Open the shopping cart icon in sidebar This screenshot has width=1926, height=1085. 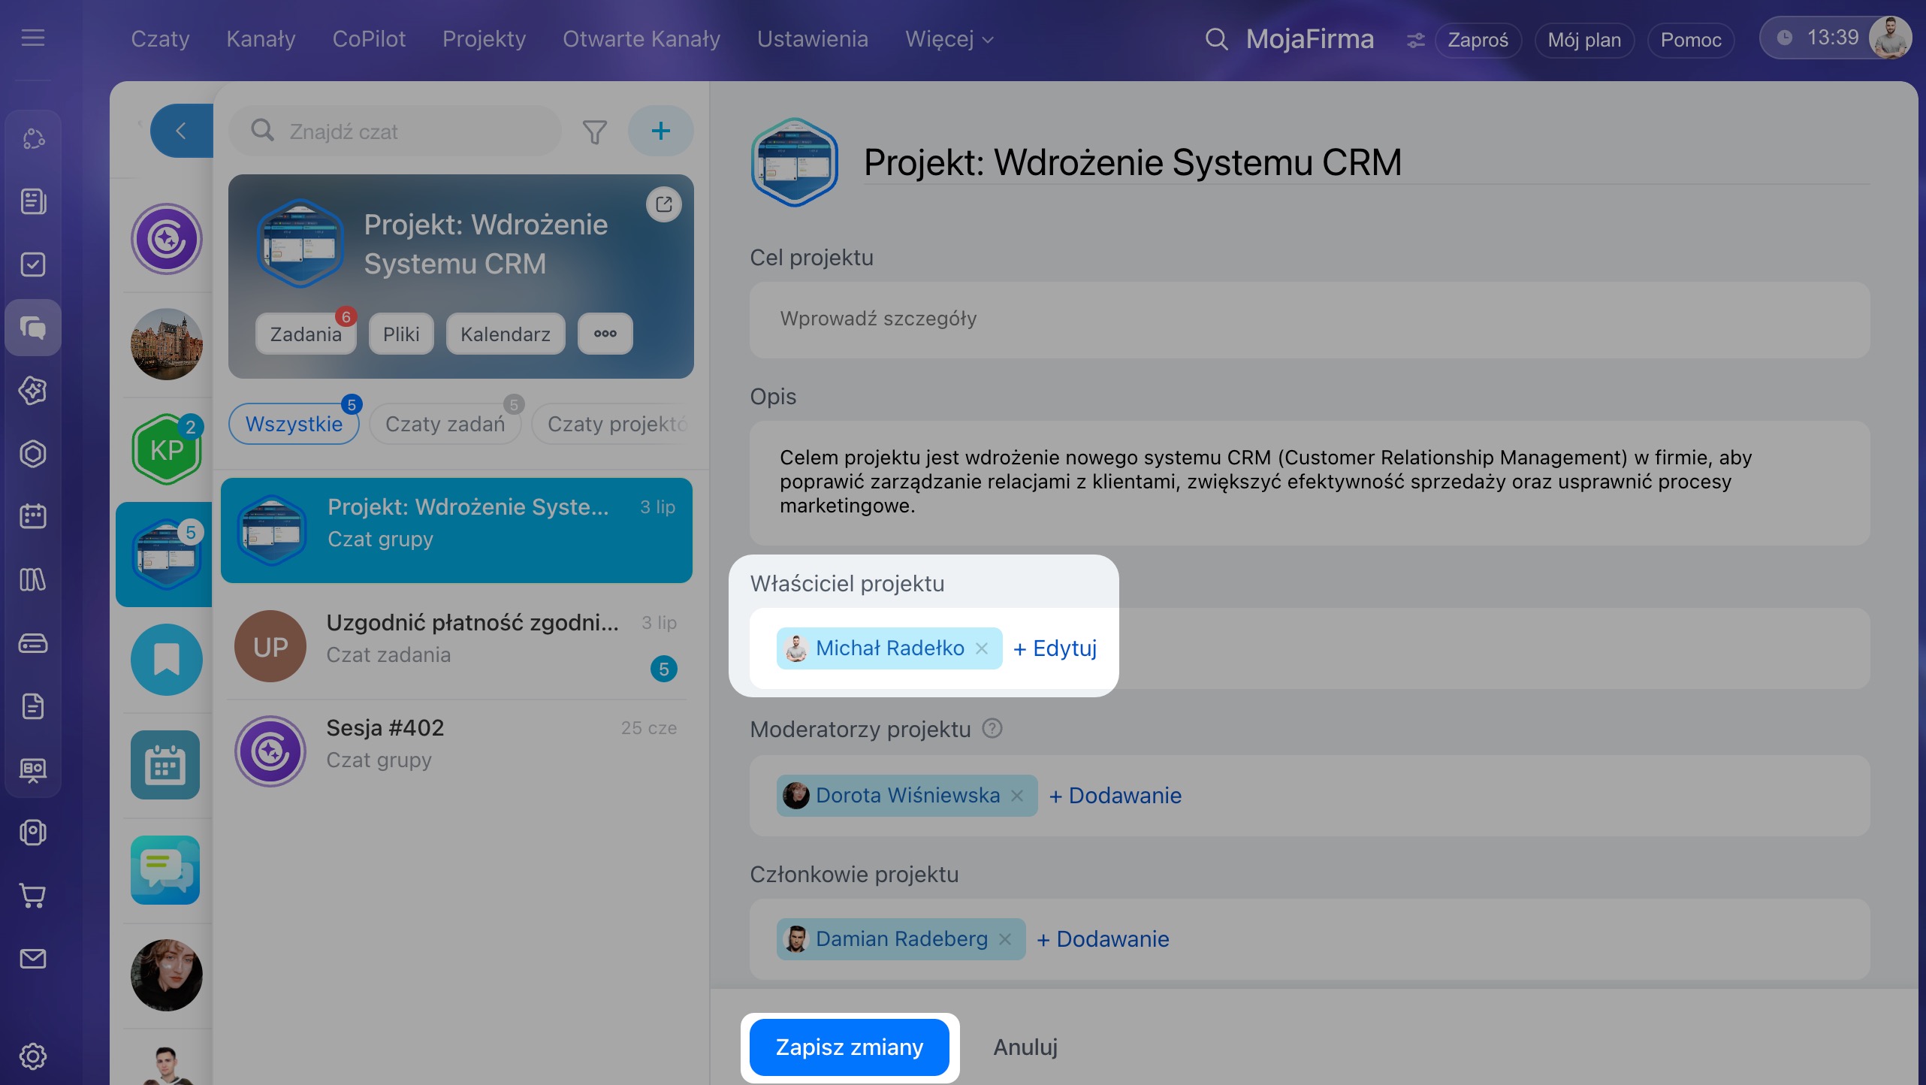point(33,896)
